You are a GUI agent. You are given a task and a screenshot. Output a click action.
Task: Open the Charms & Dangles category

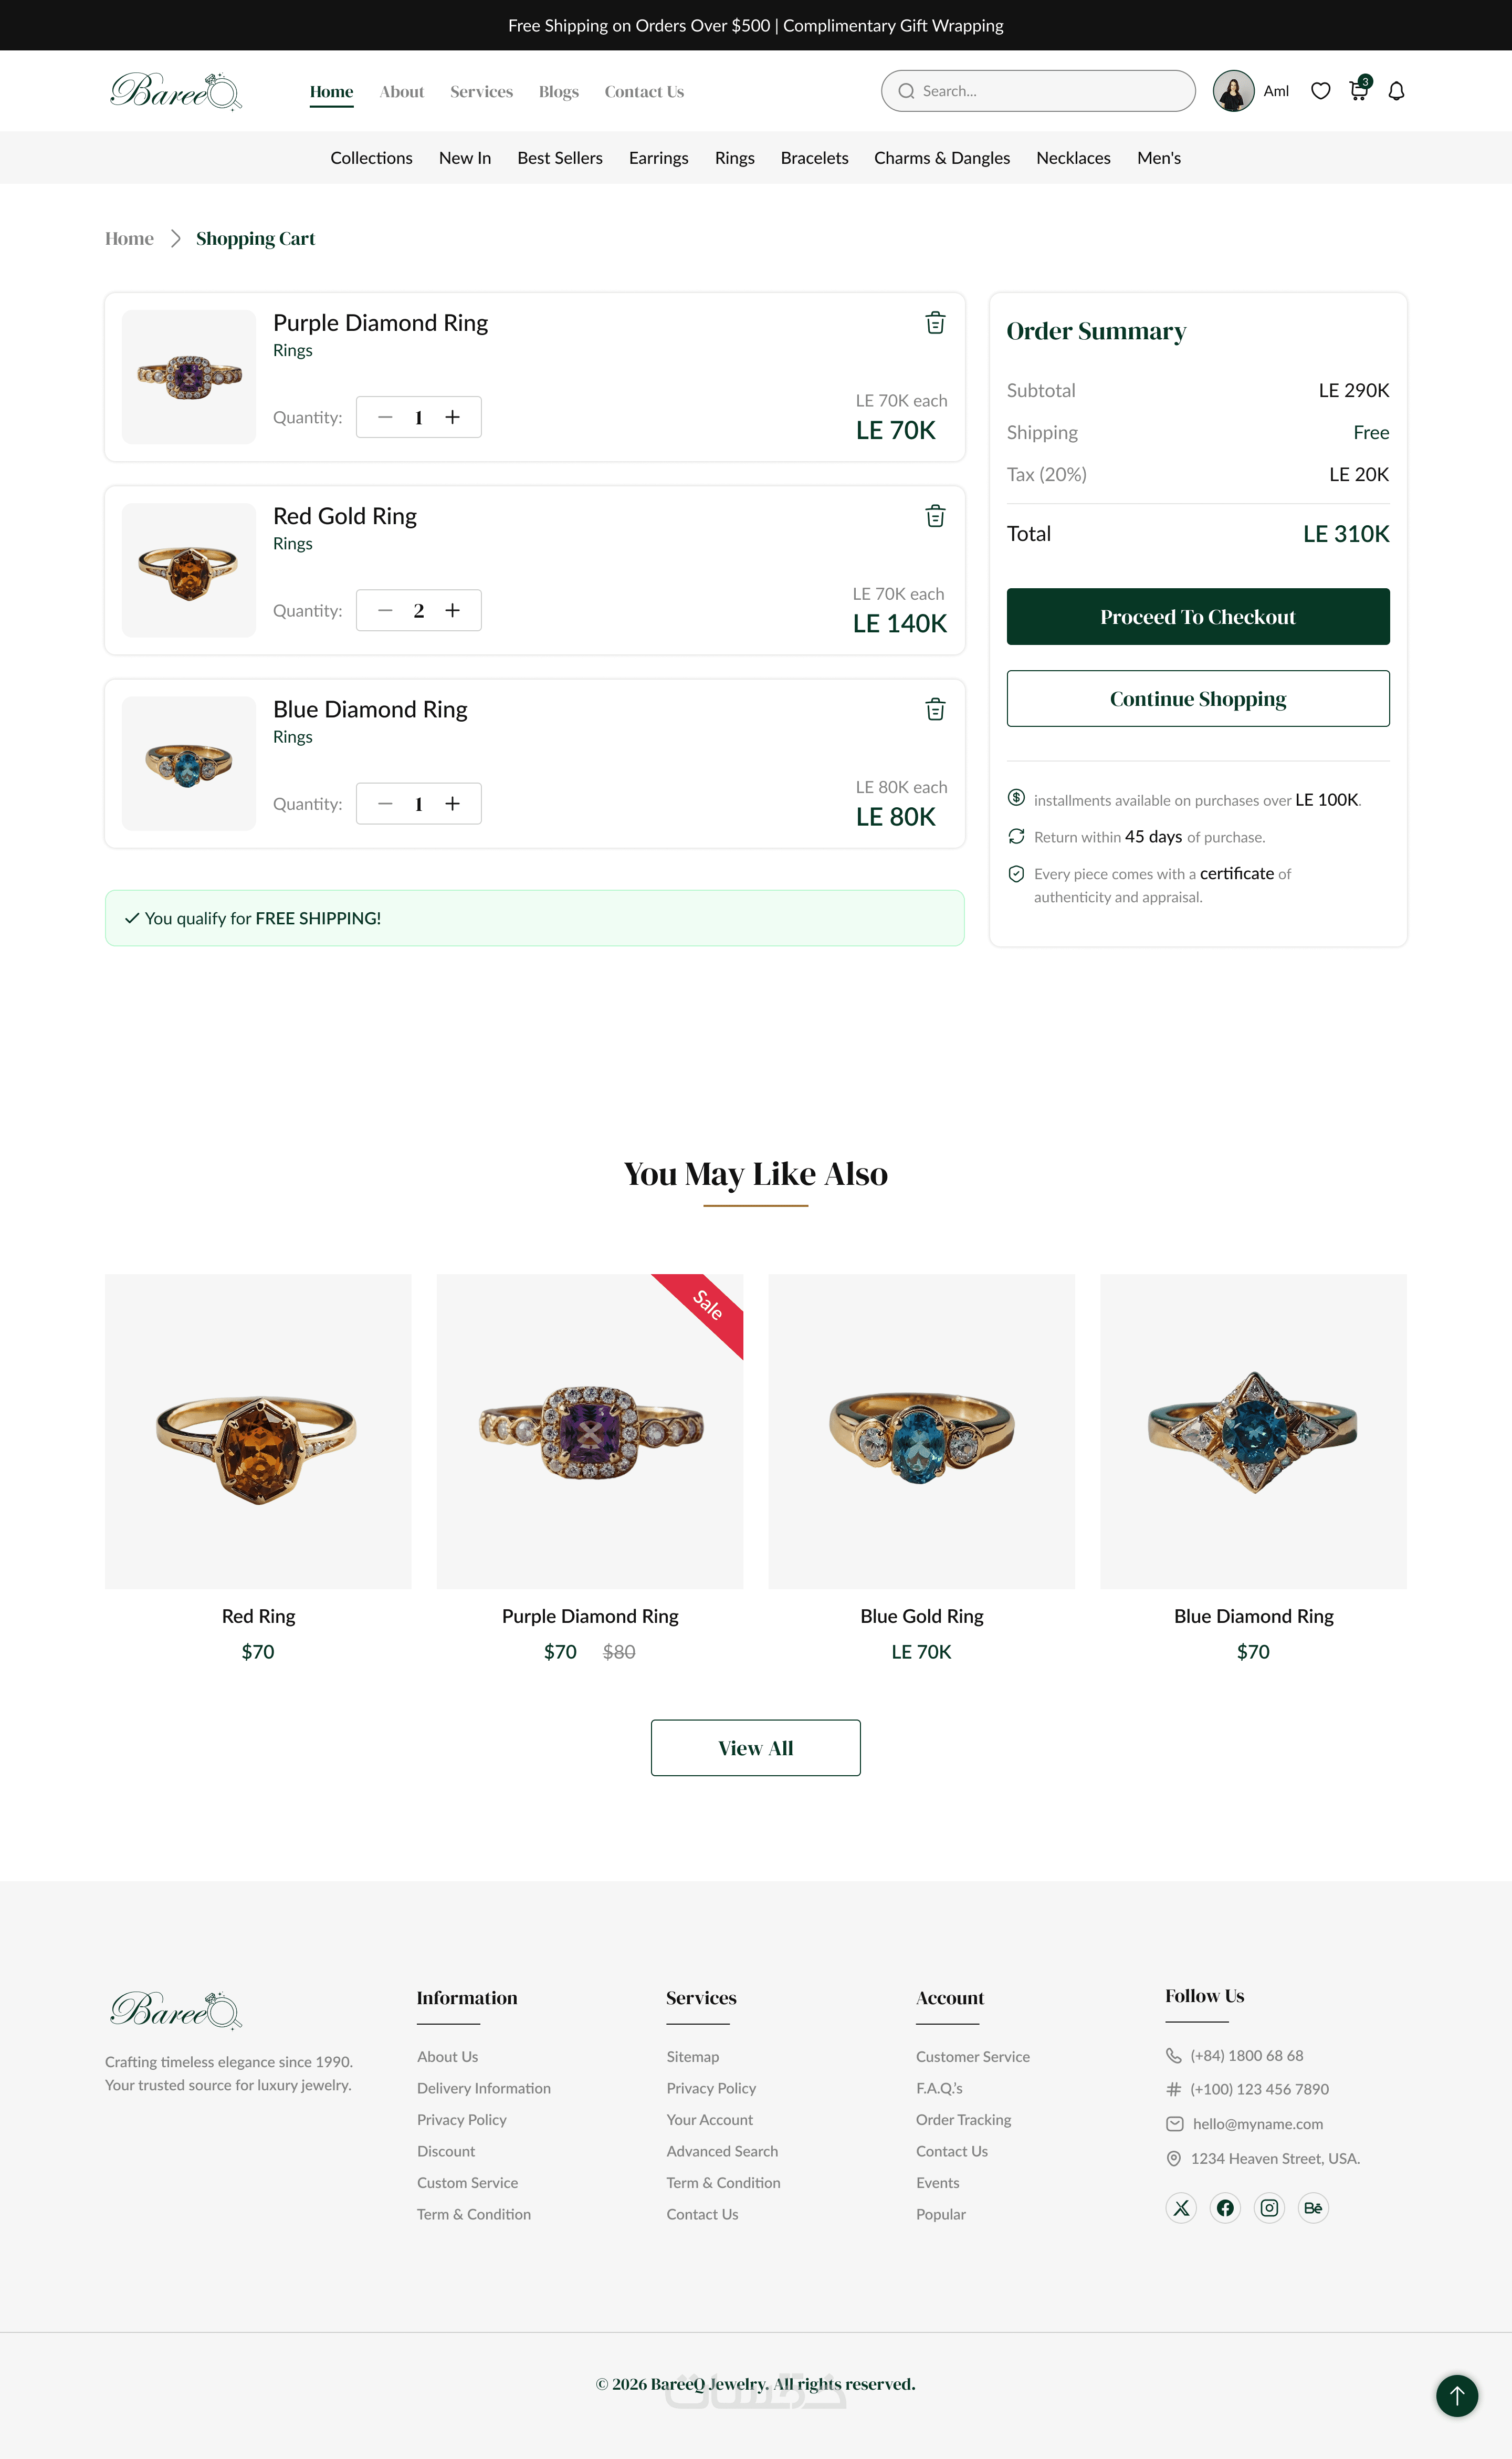(942, 158)
